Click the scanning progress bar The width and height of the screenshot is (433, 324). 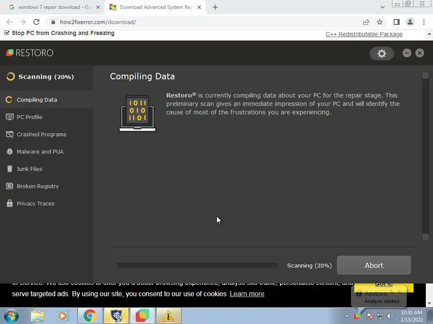(x=197, y=265)
